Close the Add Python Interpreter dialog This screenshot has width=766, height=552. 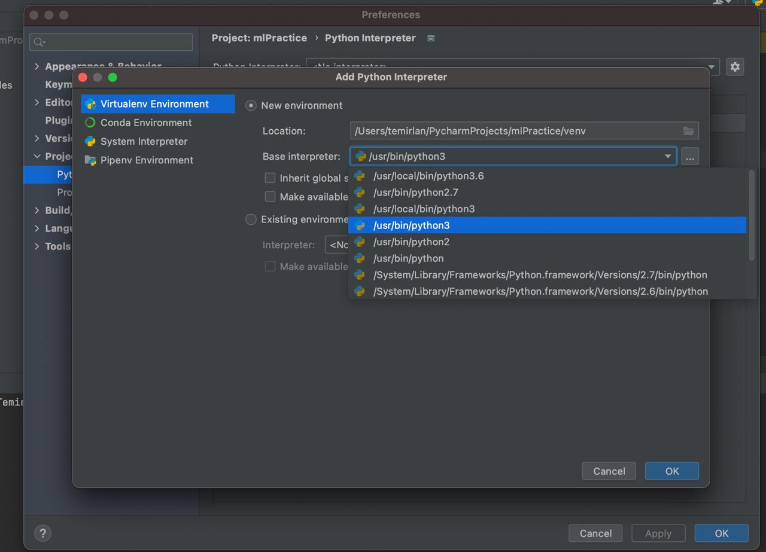(x=83, y=77)
